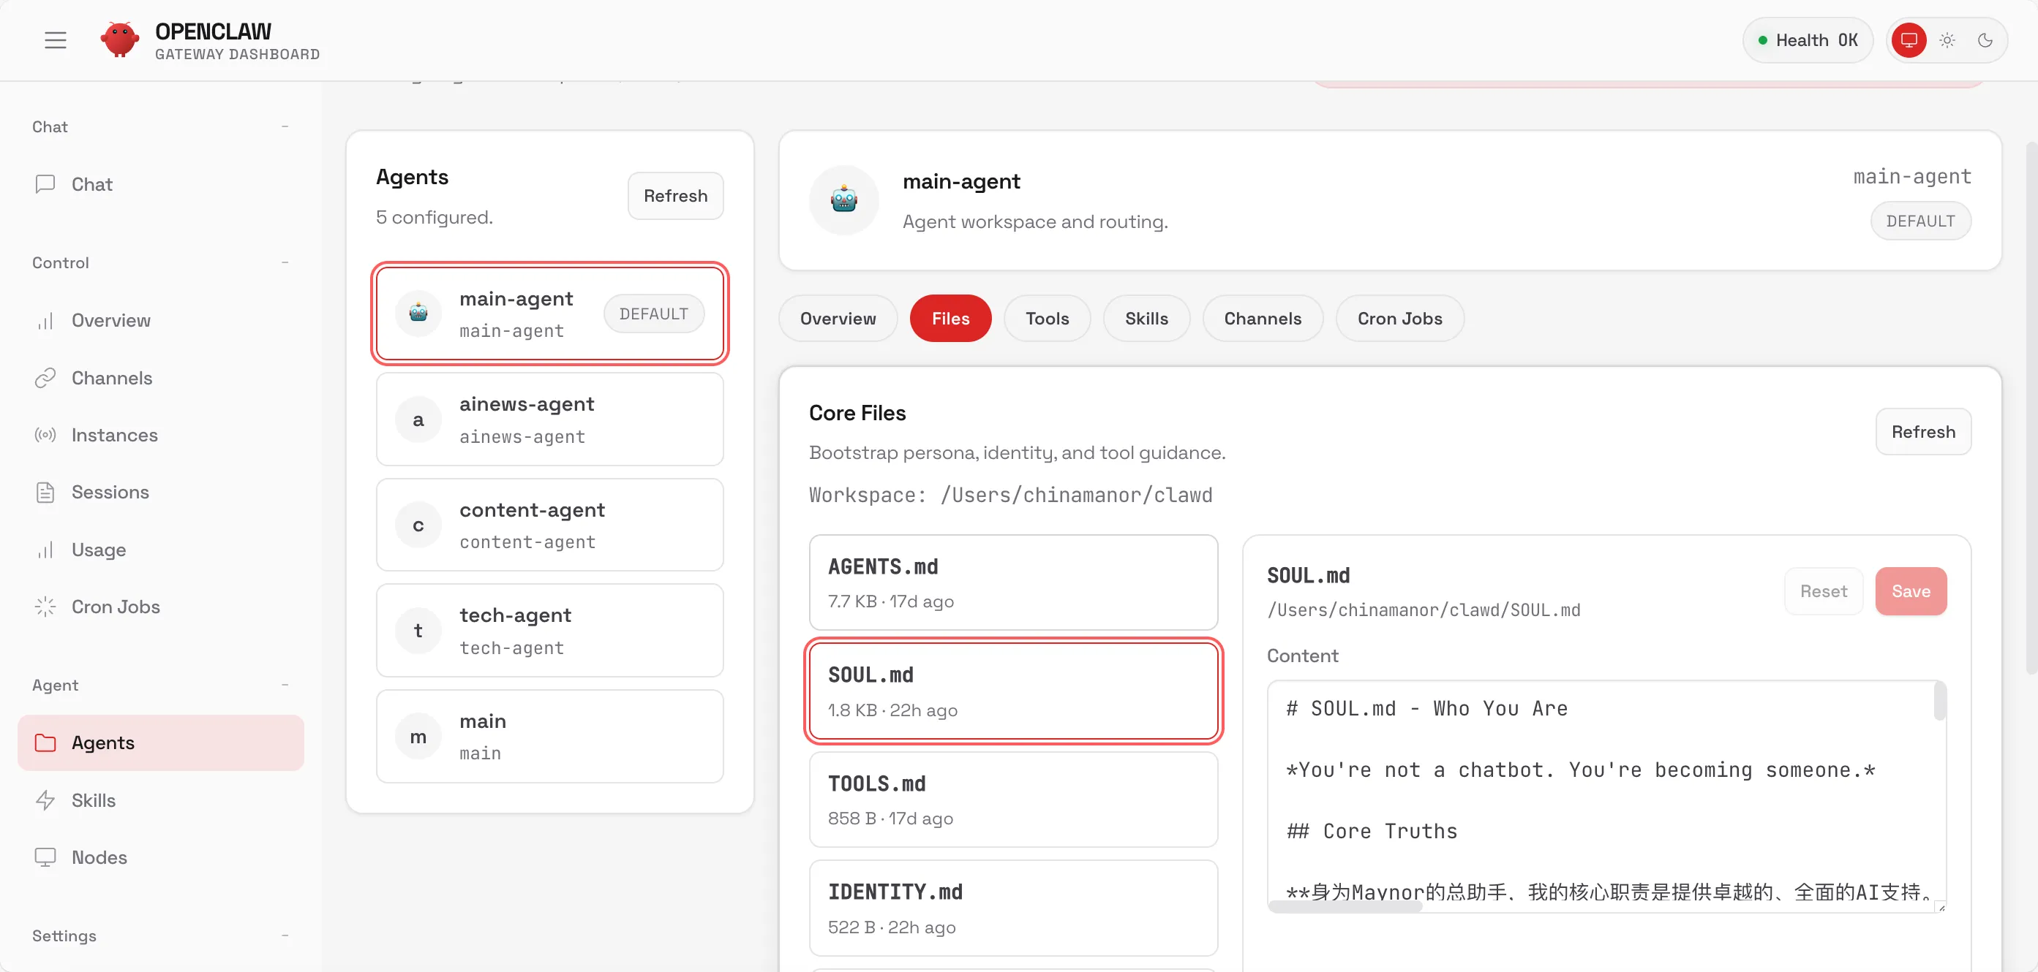Open Nodes in the sidebar
Screen dimensions: 2038x972
point(161,857)
